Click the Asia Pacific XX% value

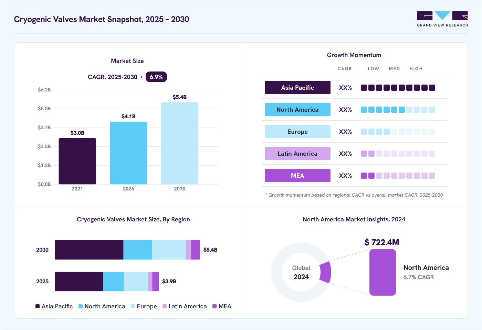345,88
